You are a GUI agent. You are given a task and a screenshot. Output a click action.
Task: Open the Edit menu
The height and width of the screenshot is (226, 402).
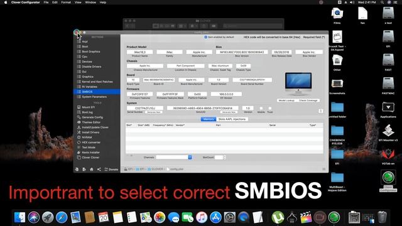[x=55, y=3]
